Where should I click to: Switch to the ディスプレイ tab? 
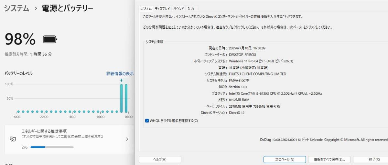click(x=162, y=9)
